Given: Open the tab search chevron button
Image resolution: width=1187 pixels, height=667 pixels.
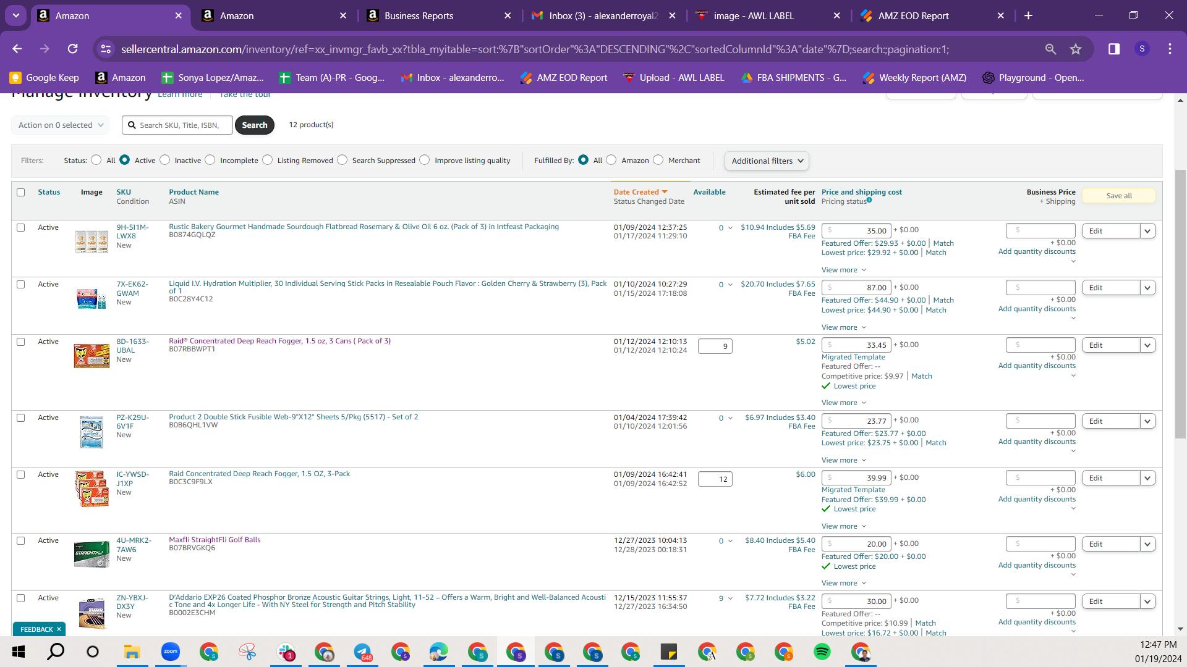Looking at the screenshot, I should coord(16,15).
